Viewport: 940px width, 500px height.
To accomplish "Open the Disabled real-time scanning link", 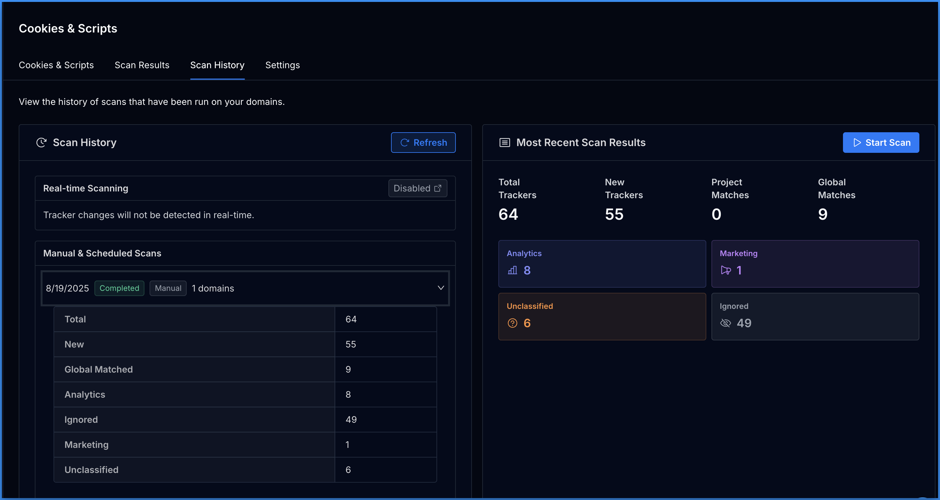I will [x=417, y=188].
